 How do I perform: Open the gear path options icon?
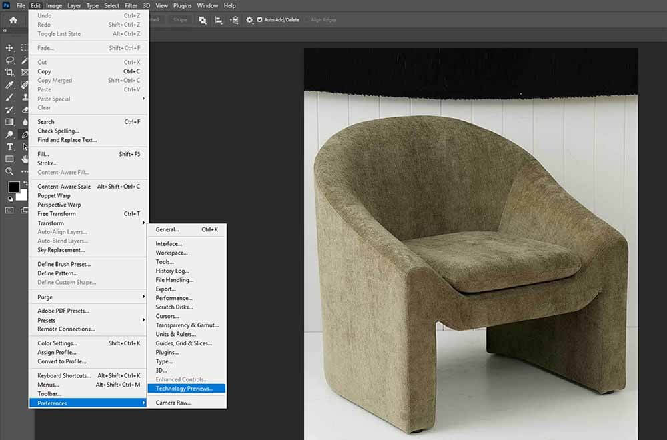click(249, 20)
